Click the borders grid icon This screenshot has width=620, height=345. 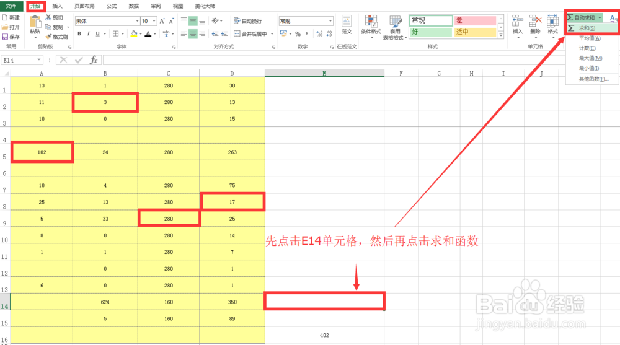[x=115, y=34]
